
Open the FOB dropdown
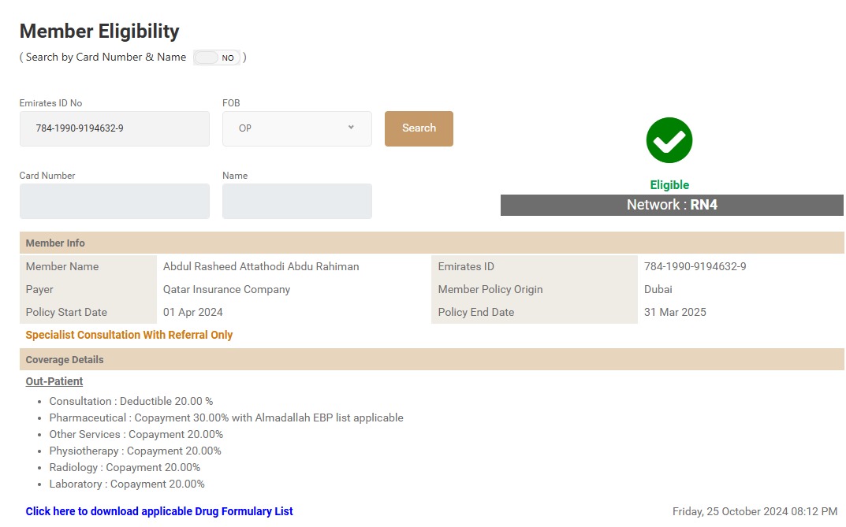point(297,128)
